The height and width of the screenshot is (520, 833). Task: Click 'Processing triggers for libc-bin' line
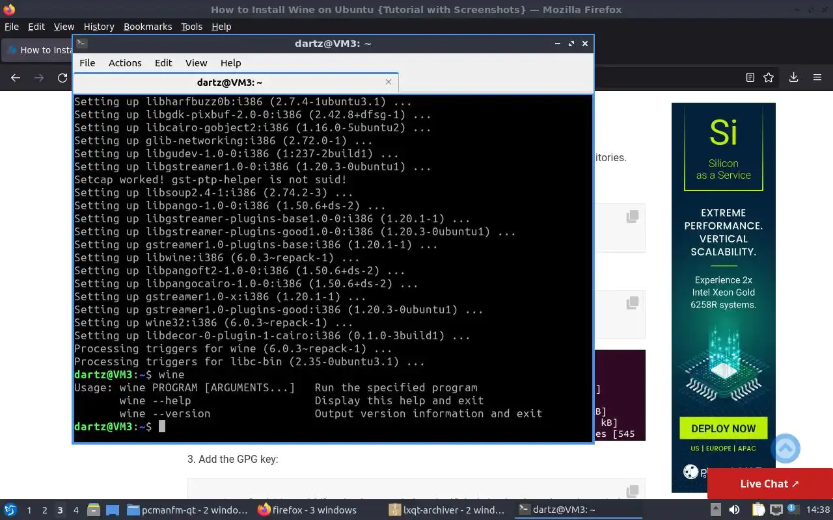click(x=249, y=361)
